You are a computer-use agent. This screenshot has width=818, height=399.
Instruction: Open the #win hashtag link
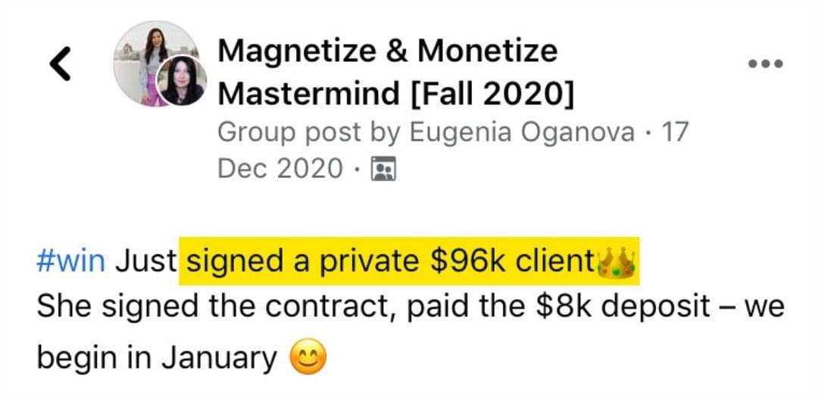point(70,262)
